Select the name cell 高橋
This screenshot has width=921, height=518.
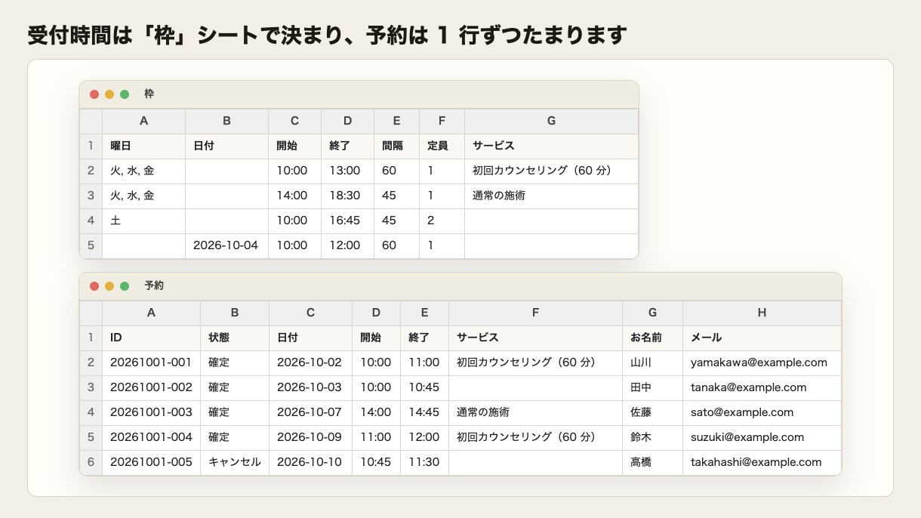(653, 463)
